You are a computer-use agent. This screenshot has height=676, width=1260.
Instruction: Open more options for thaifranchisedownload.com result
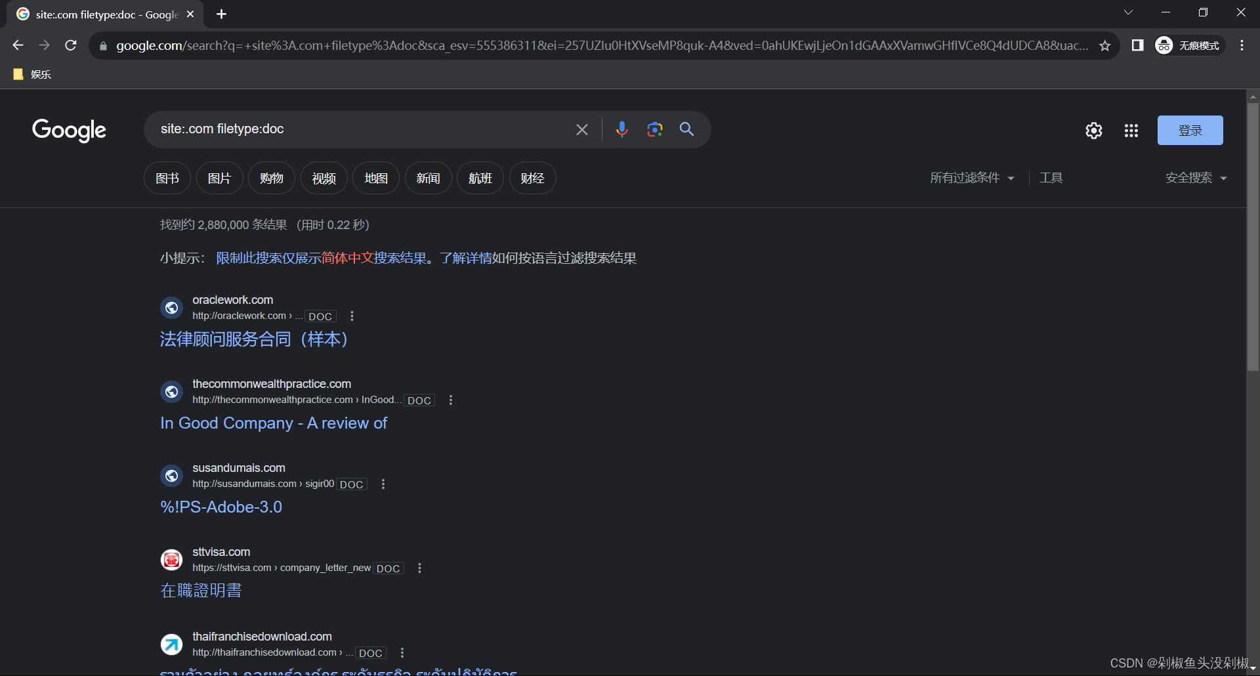(x=402, y=653)
